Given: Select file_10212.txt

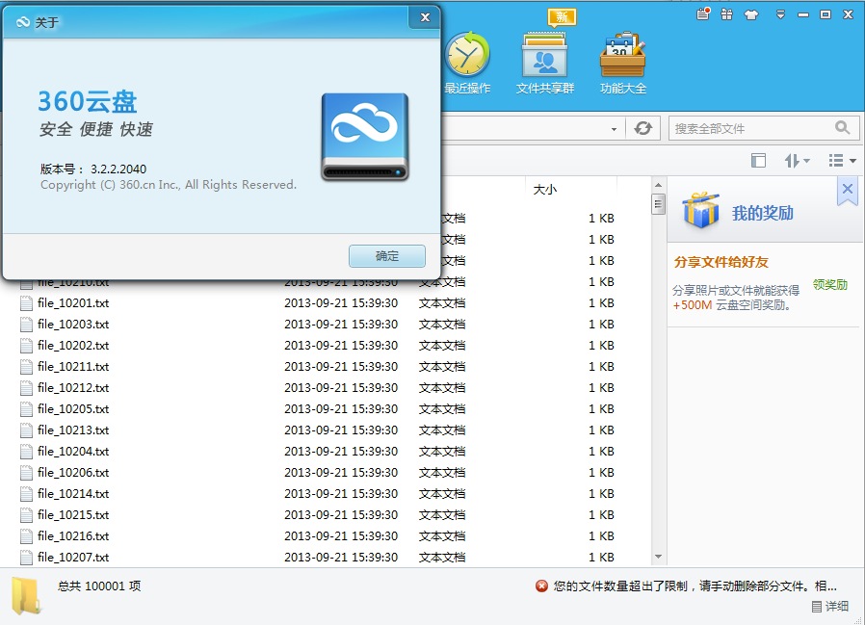Looking at the screenshot, I should [x=73, y=388].
